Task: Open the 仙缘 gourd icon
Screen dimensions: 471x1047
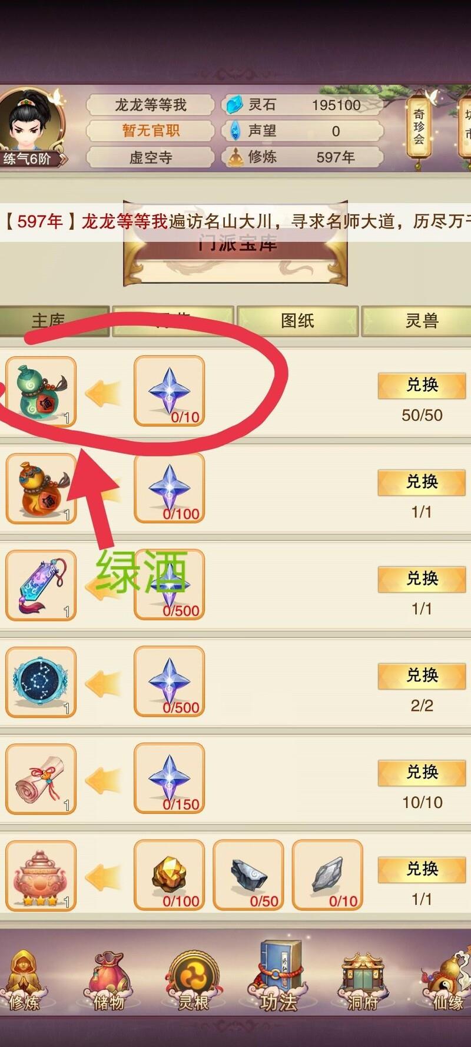Action: point(446,981)
